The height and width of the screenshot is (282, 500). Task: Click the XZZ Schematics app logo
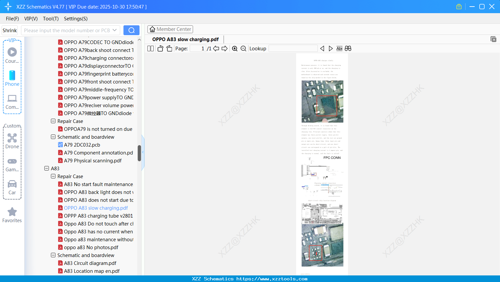coord(8,7)
